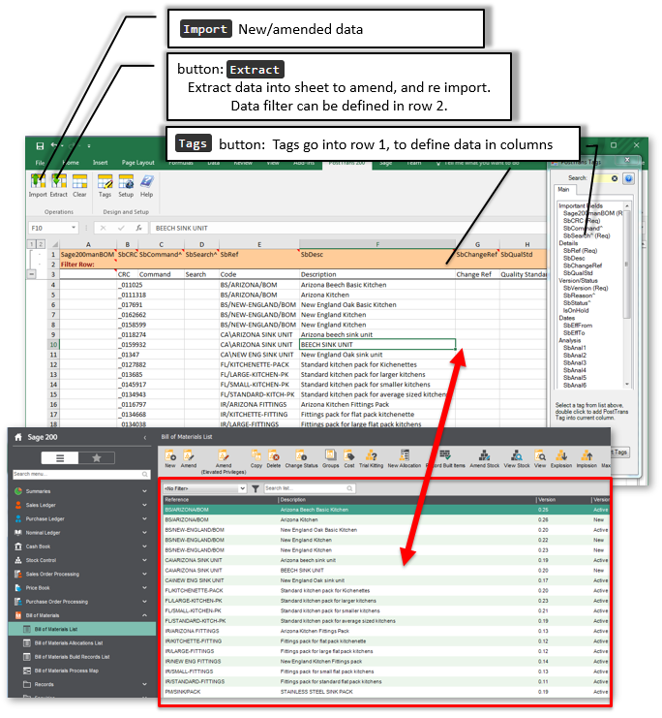Click the Extract icon in the Excel ribbon

(x=59, y=182)
